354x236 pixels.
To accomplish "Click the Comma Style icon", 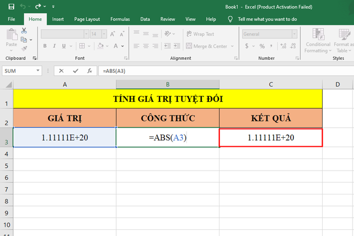I will (x=271, y=46).
